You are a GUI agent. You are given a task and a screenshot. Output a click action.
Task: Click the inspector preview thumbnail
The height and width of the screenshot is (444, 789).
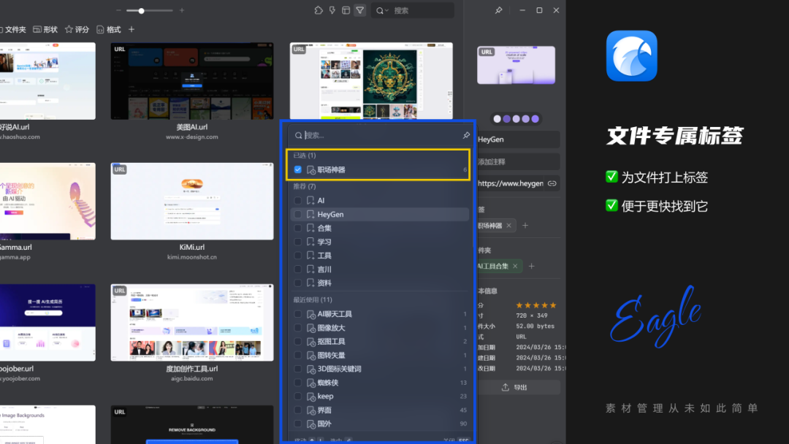click(516, 65)
